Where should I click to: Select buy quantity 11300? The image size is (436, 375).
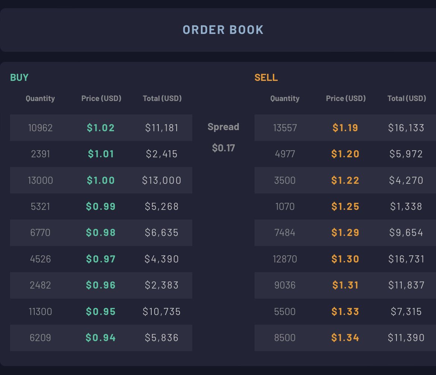(x=40, y=312)
